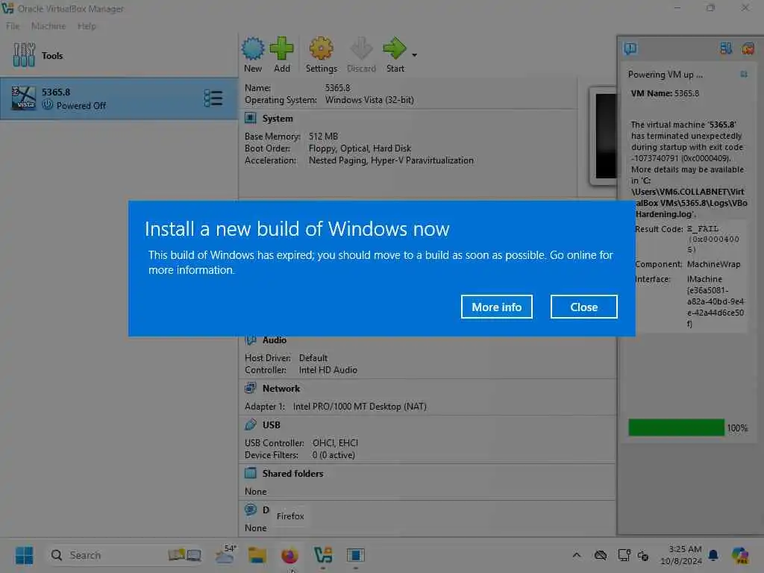Start the VM with green arrow
Viewport: 764px width, 573px height.
[395, 48]
